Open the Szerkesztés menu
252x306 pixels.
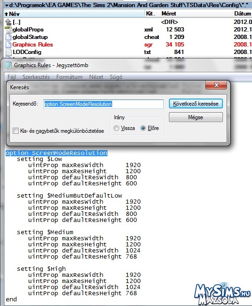pos(36,77)
